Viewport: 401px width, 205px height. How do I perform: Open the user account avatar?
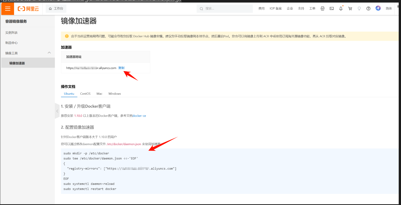click(378, 8)
